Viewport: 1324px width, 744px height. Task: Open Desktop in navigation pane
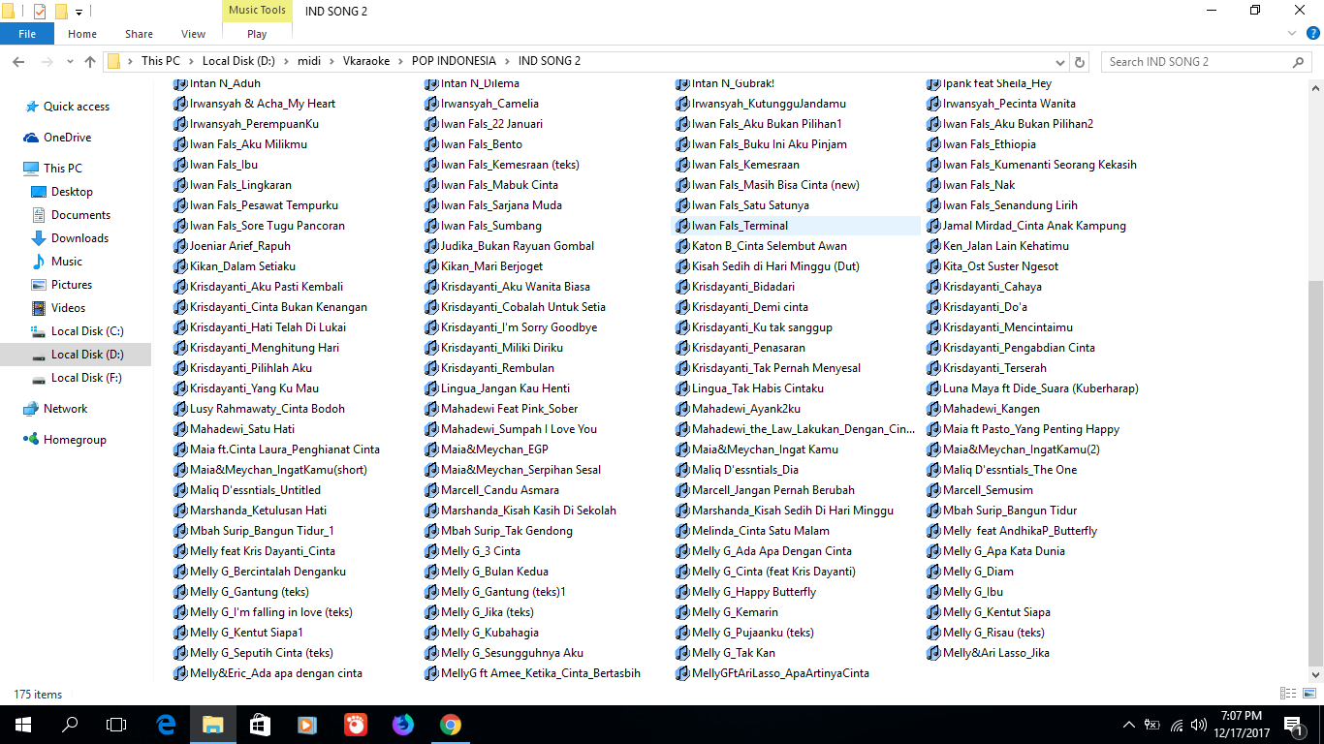(x=72, y=192)
